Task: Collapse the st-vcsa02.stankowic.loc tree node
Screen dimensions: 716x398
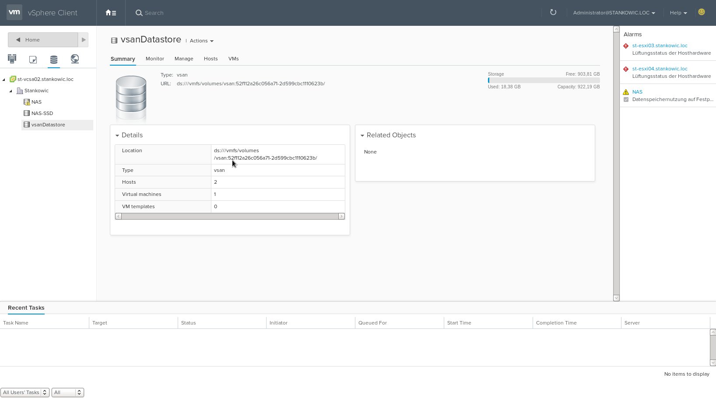Action: (x=4, y=80)
